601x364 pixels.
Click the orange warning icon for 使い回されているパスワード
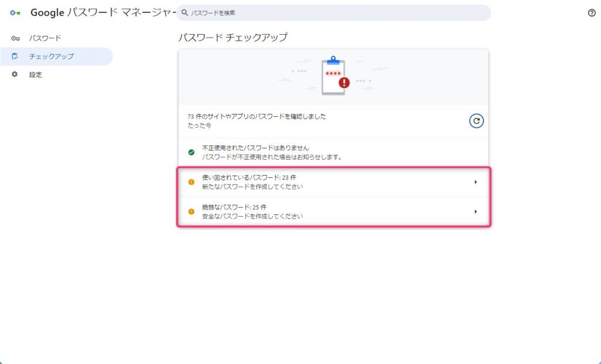(191, 182)
